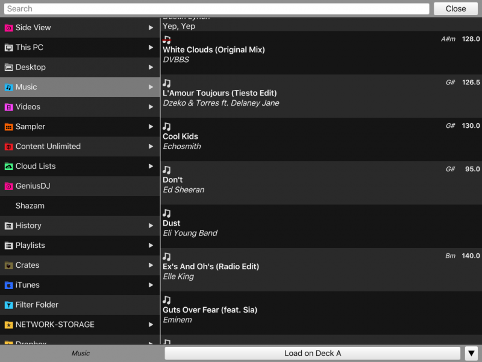Click the Content Unlimited icon

pyautogui.click(x=9, y=147)
